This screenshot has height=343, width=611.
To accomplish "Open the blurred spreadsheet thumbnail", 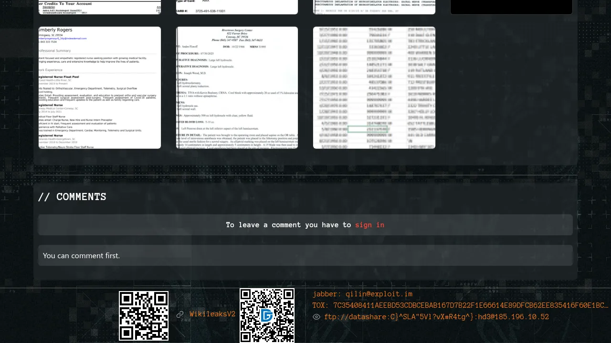I will click(374, 88).
